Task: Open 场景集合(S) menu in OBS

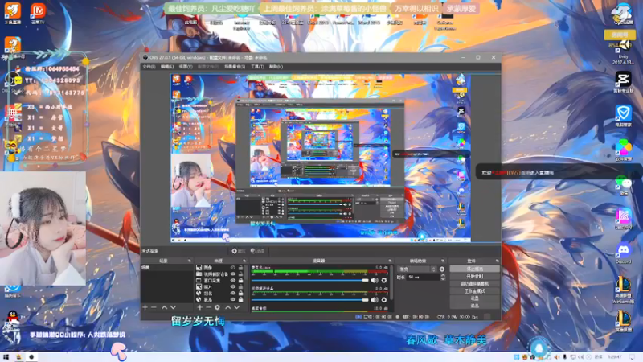Action: pos(235,67)
